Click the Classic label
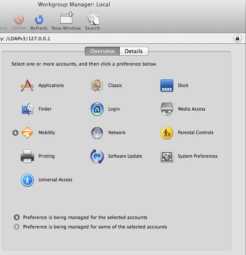Image resolution: width=246 pixels, height=255 pixels. click(115, 85)
